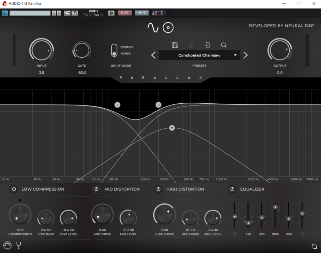
Task: Click the INPUT gain knob
Action: click(x=42, y=50)
